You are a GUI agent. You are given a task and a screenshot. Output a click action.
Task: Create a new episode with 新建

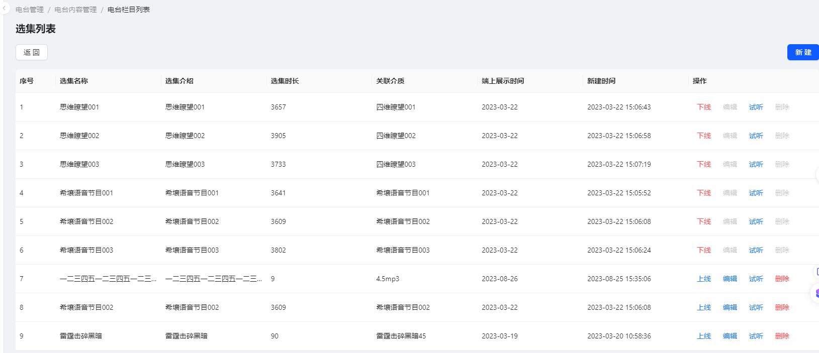pyautogui.click(x=802, y=52)
